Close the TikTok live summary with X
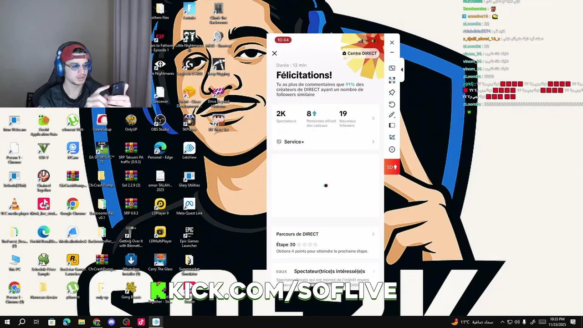This screenshot has width=583, height=328. [x=274, y=53]
